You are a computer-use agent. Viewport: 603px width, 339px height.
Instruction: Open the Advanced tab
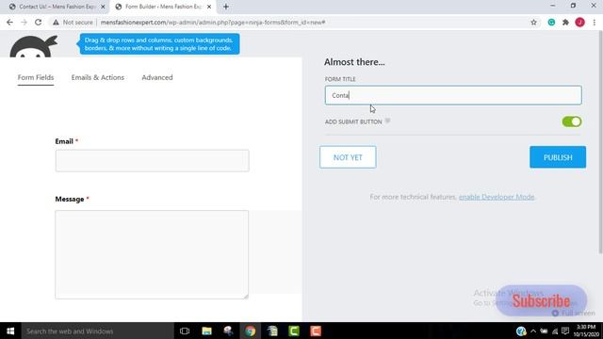click(x=157, y=77)
